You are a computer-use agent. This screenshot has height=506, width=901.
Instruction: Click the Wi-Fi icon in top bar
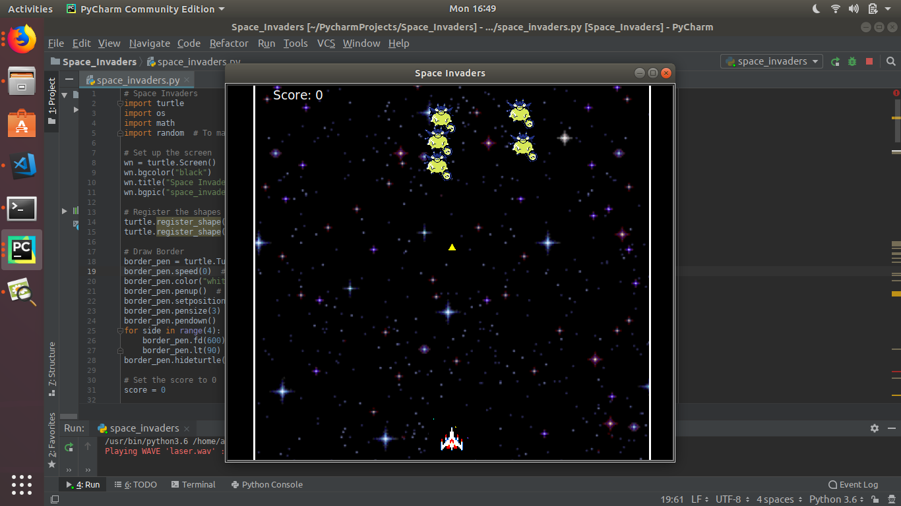836,9
